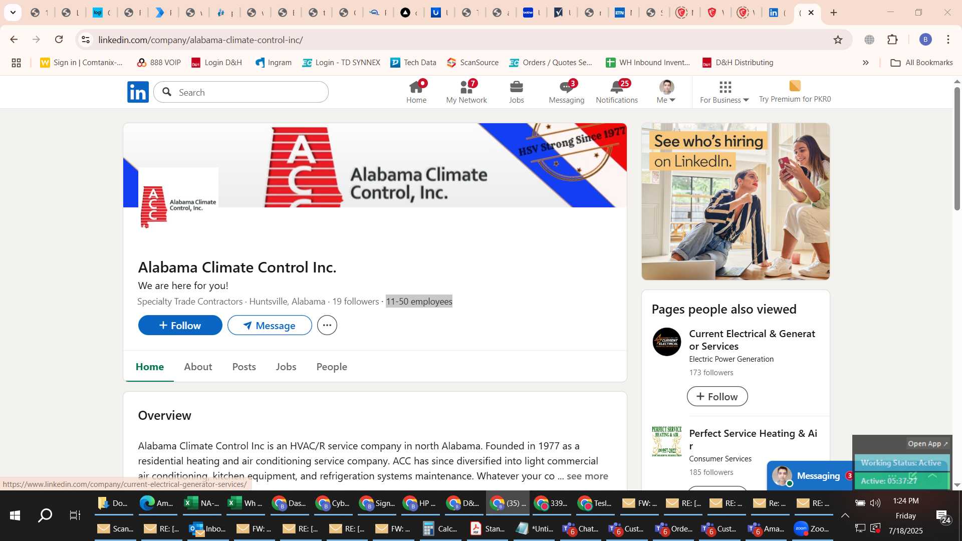Screen dimensions: 962x541
Task: Expand overview with see more
Action: tap(587, 476)
